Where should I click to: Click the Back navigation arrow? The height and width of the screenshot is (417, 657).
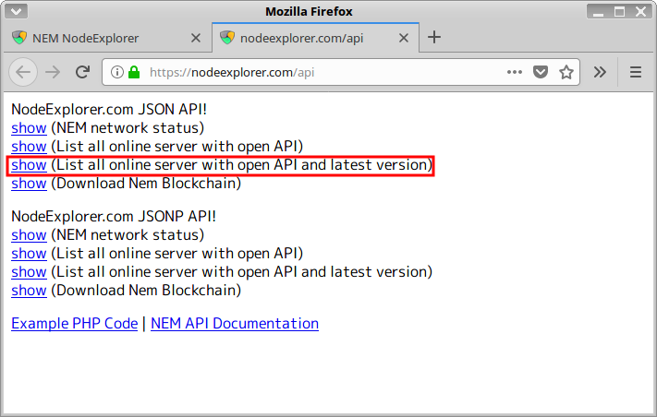(x=24, y=72)
